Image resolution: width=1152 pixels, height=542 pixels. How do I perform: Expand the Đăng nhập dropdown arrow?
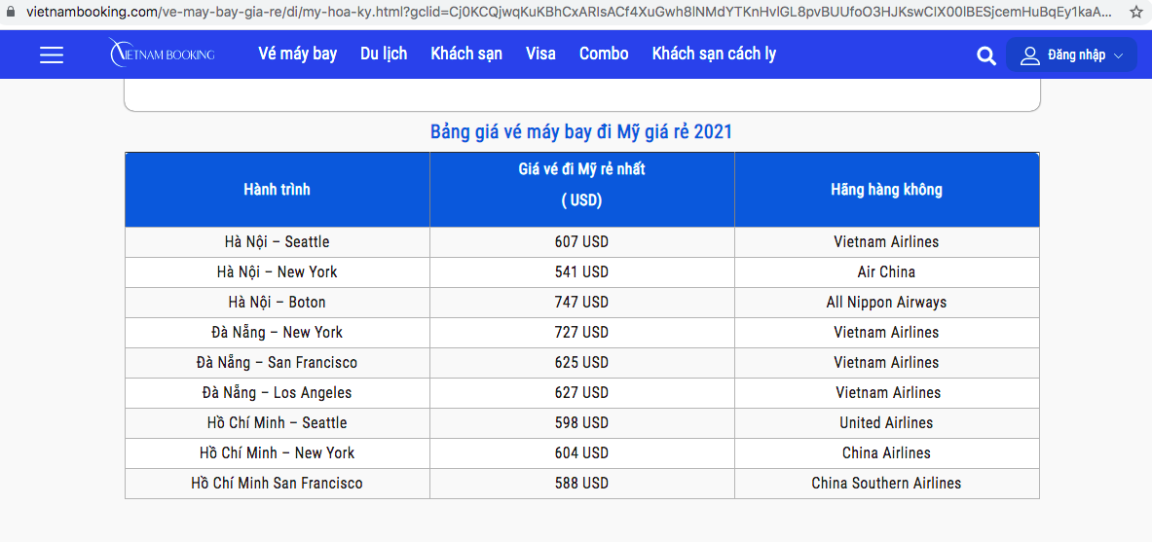(1118, 56)
